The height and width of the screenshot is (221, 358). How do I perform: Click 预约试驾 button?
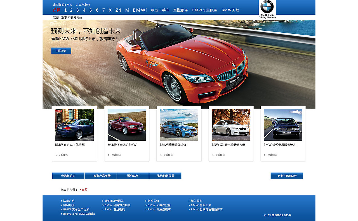133,176
